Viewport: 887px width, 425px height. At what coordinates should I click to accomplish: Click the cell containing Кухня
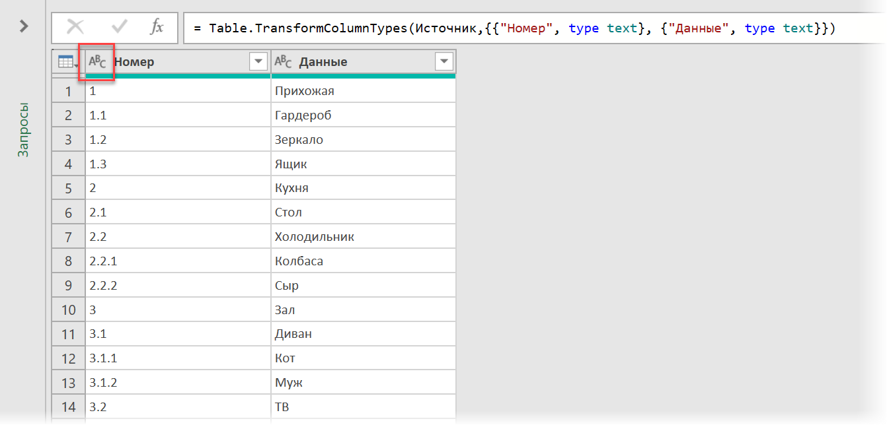[364, 188]
